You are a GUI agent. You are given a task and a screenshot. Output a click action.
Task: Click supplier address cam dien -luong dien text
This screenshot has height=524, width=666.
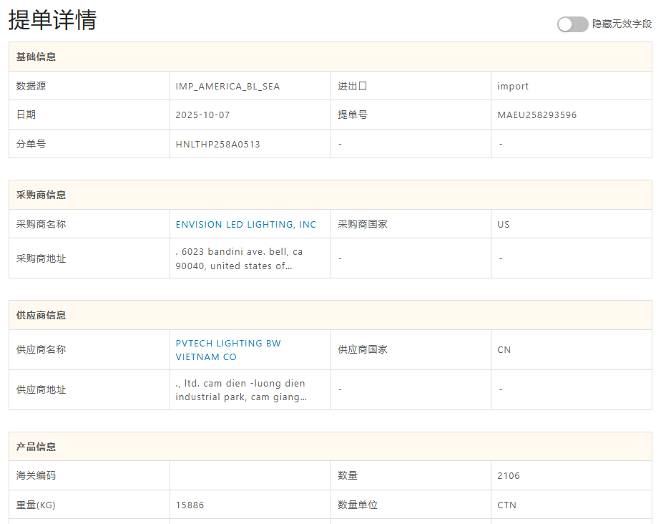(241, 390)
